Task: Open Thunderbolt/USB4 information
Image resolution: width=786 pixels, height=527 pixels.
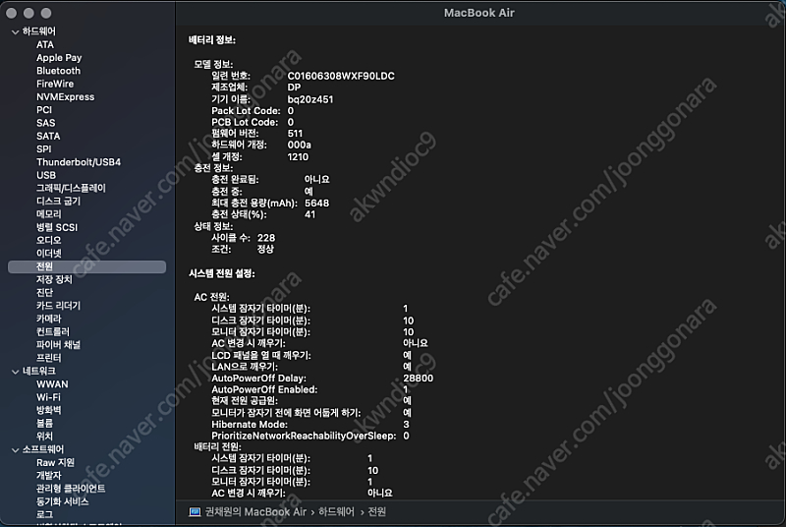Action: point(79,162)
